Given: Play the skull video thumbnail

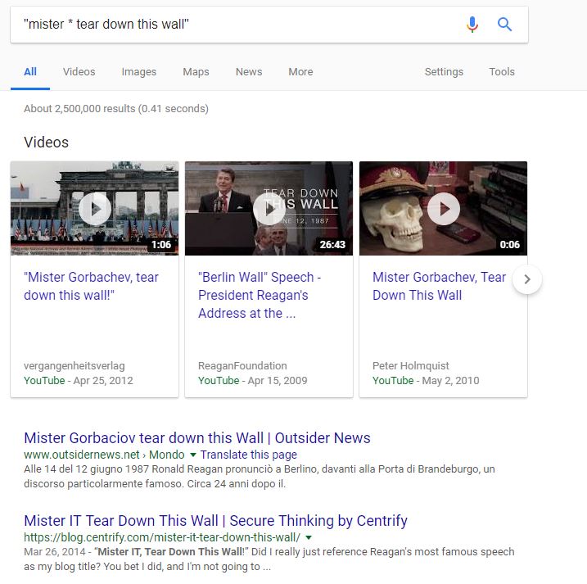Looking at the screenshot, I should [x=444, y=209].
